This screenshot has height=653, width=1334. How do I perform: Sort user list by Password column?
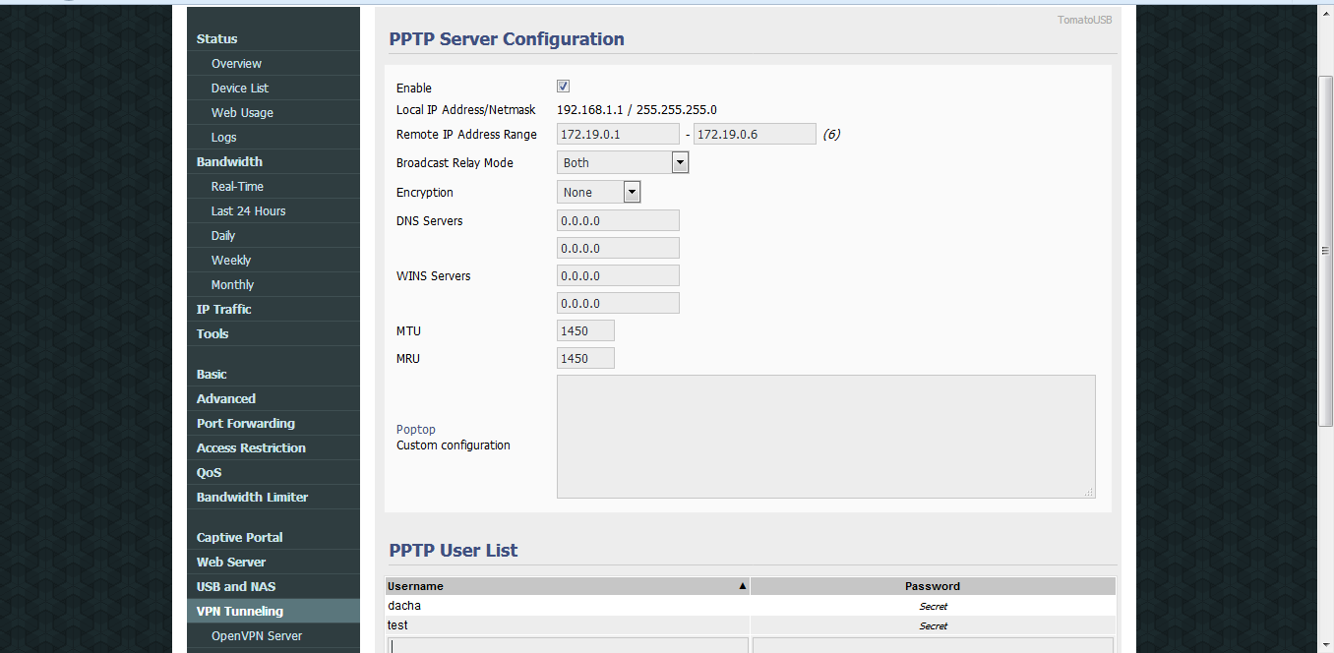coord(933,586)
